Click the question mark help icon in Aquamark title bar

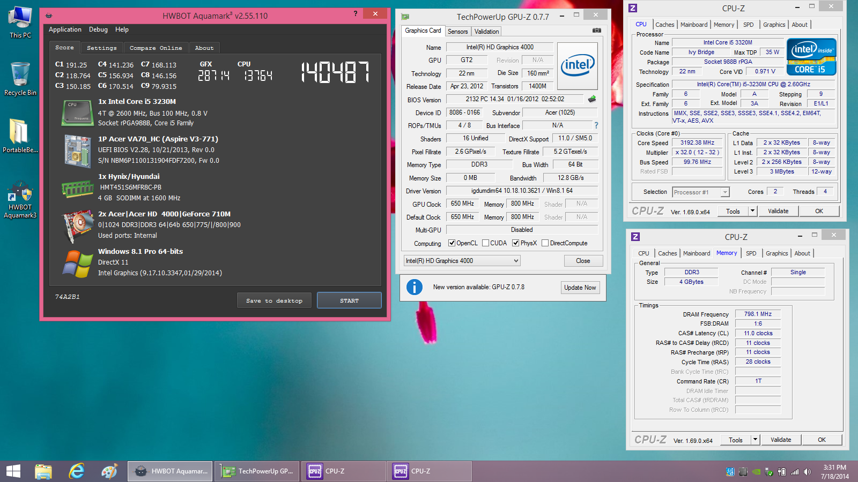click(x=356, y=13)
